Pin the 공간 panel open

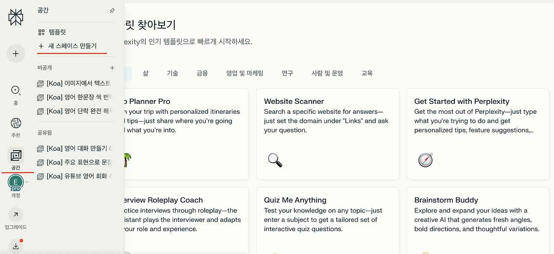[x=112, y=10]
